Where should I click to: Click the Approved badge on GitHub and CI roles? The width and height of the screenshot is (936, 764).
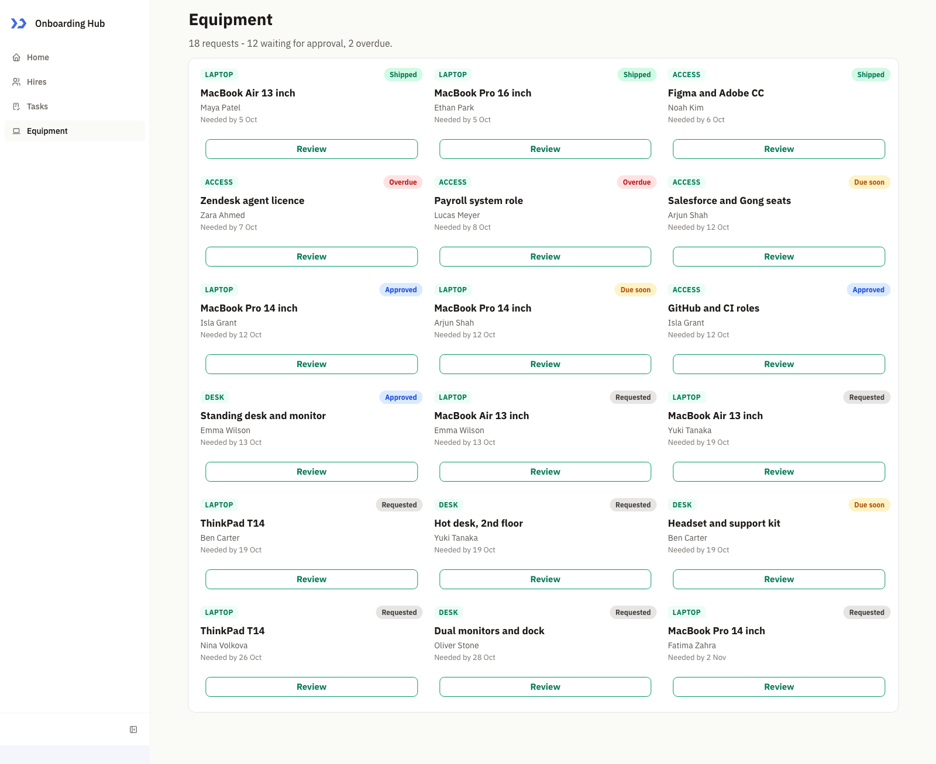pyautogui.click(x=868, y=290)
